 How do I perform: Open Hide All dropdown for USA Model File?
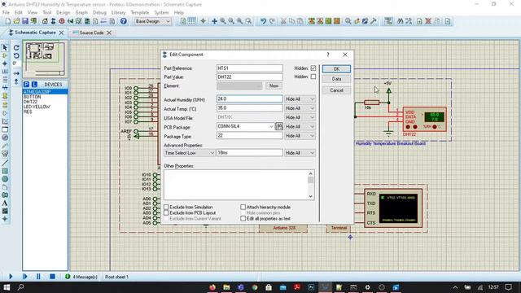[x=300, y=117]
